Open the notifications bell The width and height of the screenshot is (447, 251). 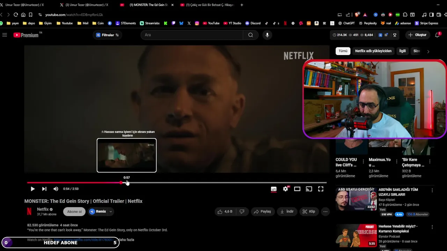[438, 35]
